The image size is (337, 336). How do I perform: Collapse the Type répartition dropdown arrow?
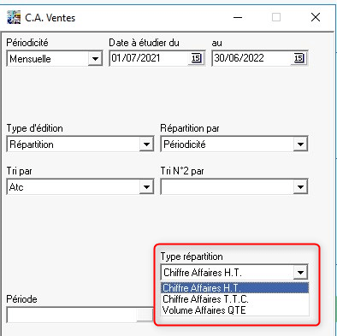300,273
